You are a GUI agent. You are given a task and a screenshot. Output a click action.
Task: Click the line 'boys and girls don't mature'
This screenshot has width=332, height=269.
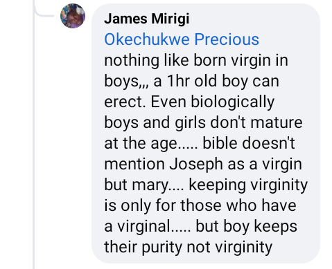(203, 122)
